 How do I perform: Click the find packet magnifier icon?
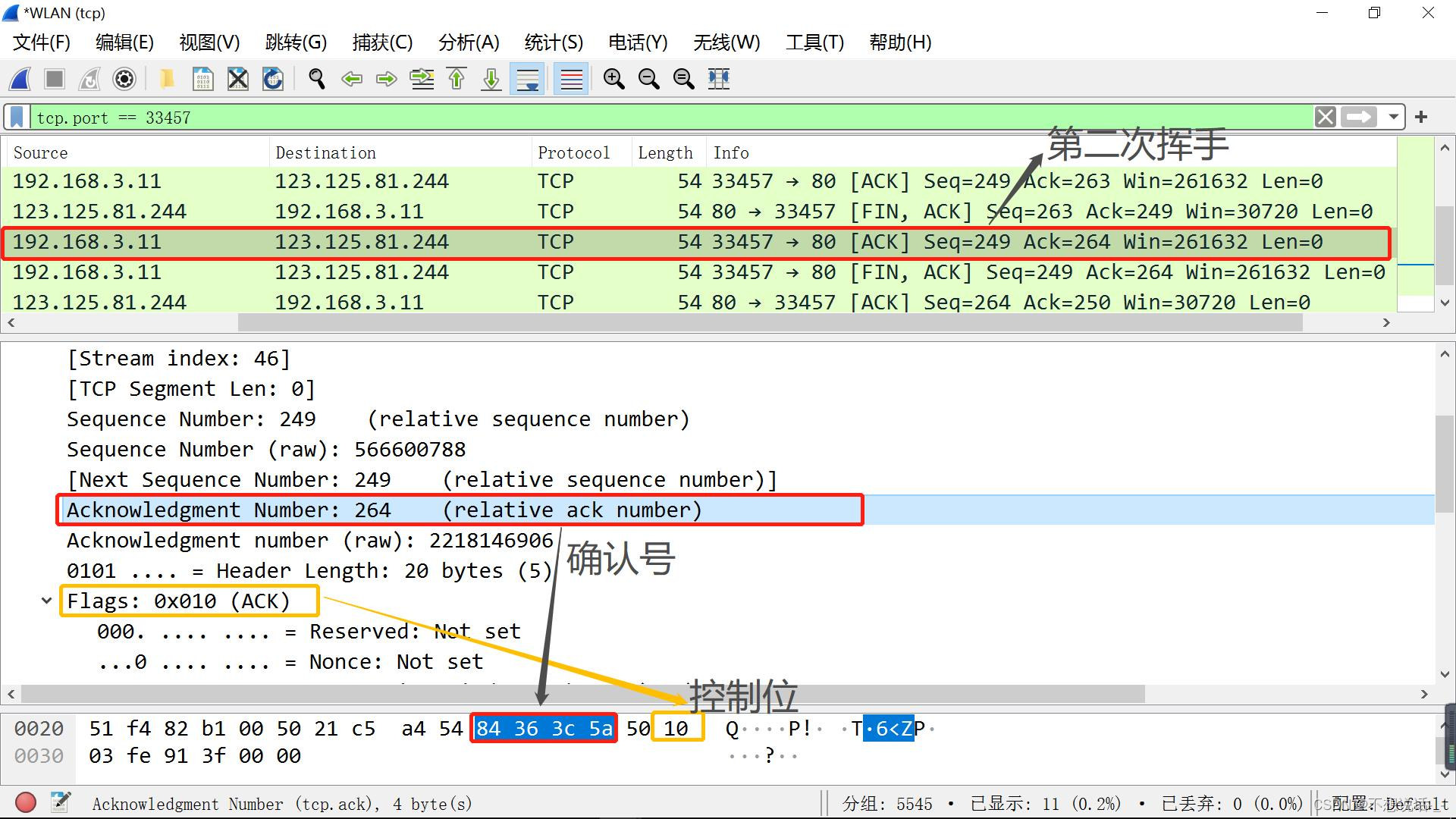[x=317, y=79]
